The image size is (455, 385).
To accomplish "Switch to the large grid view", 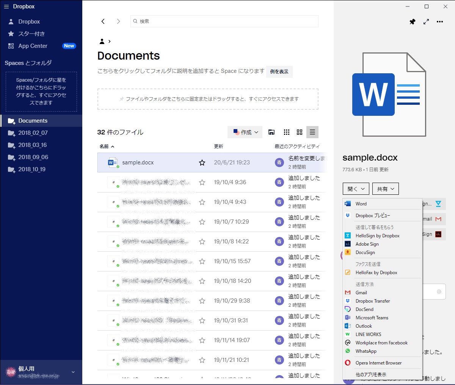I will [x=300, y=132].
